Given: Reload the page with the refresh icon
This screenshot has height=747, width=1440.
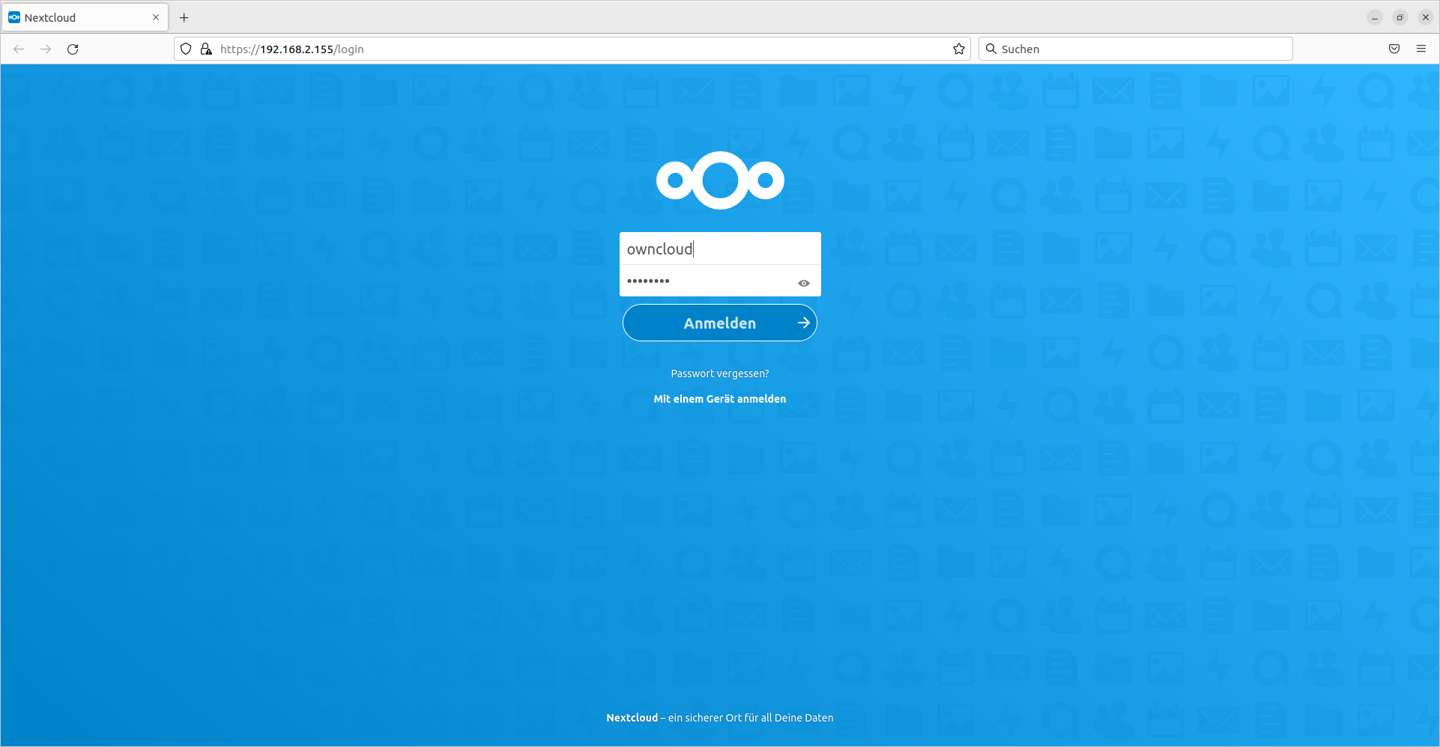Looking at the screenshot, I should [73, 49].
